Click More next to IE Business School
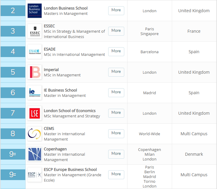 [x=116, y=92]
